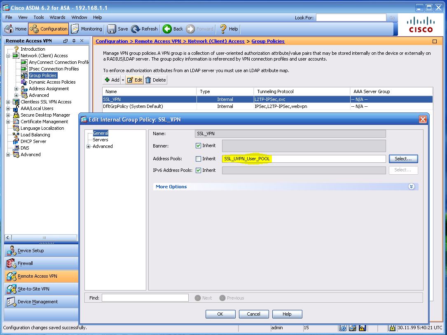Open the Configuration toolbar view

tap(49, 29)
